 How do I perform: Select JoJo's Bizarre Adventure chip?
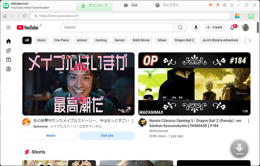(220, 40)
